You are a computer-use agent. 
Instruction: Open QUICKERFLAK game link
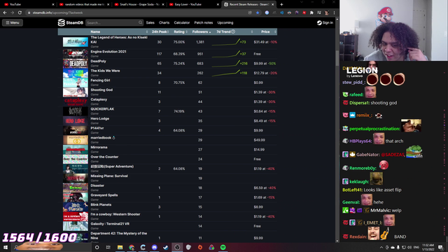coord(102,109)
